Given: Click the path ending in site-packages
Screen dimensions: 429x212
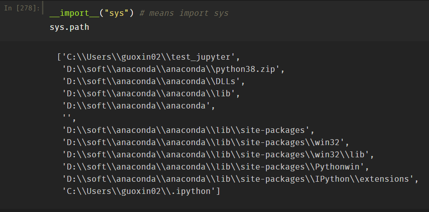Looking at the screenshot, I should coord(188,131).
